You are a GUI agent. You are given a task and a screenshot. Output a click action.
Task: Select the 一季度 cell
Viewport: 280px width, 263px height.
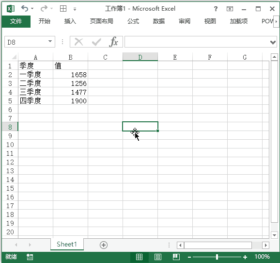click(x=35, y=74)
